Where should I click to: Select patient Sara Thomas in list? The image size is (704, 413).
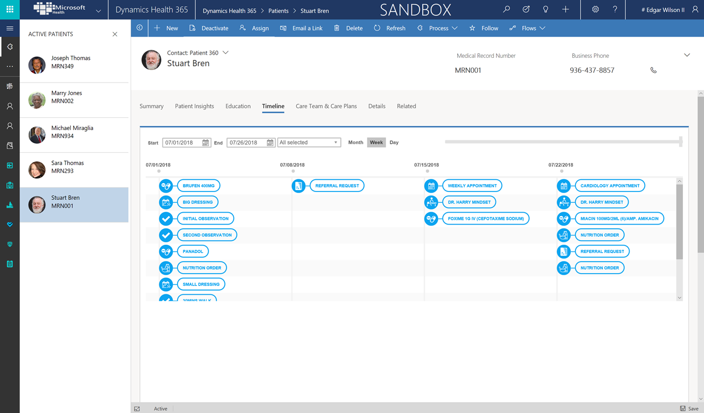pos(74,170)
